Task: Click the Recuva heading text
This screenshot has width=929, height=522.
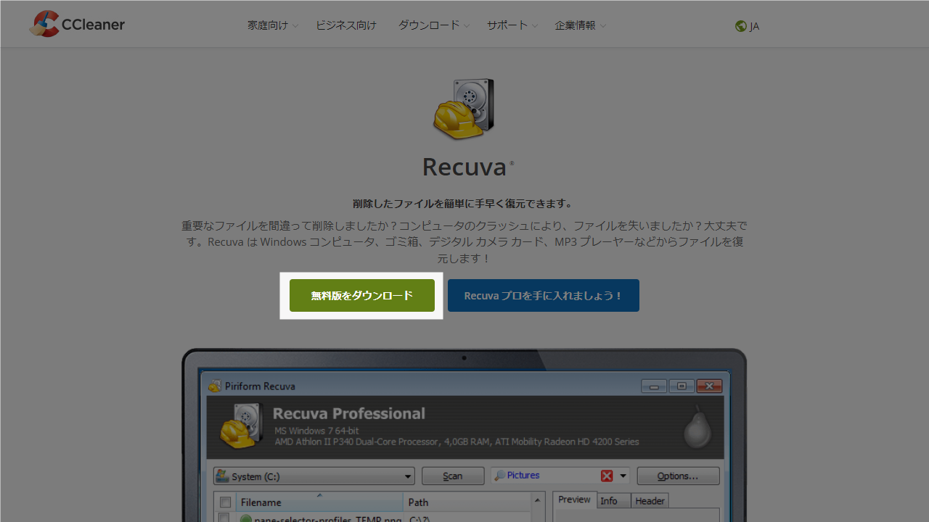Action: 464,167
